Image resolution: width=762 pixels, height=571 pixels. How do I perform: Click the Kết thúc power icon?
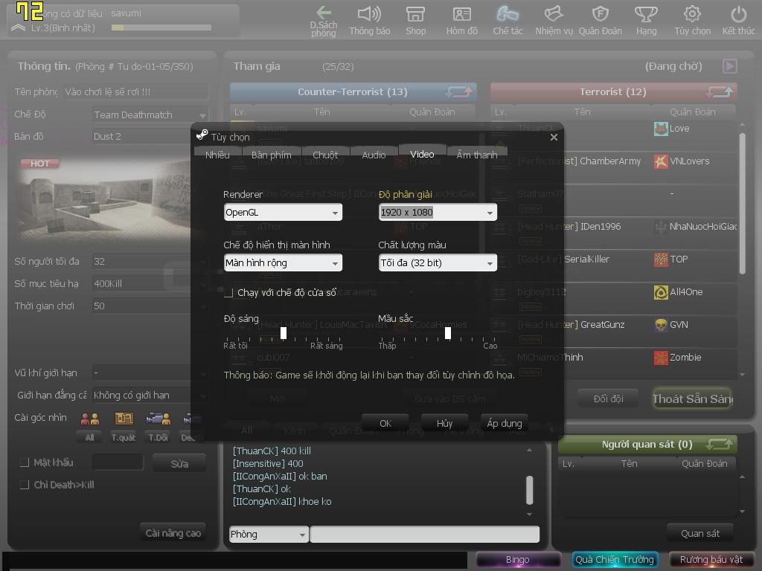coord(739,20)
